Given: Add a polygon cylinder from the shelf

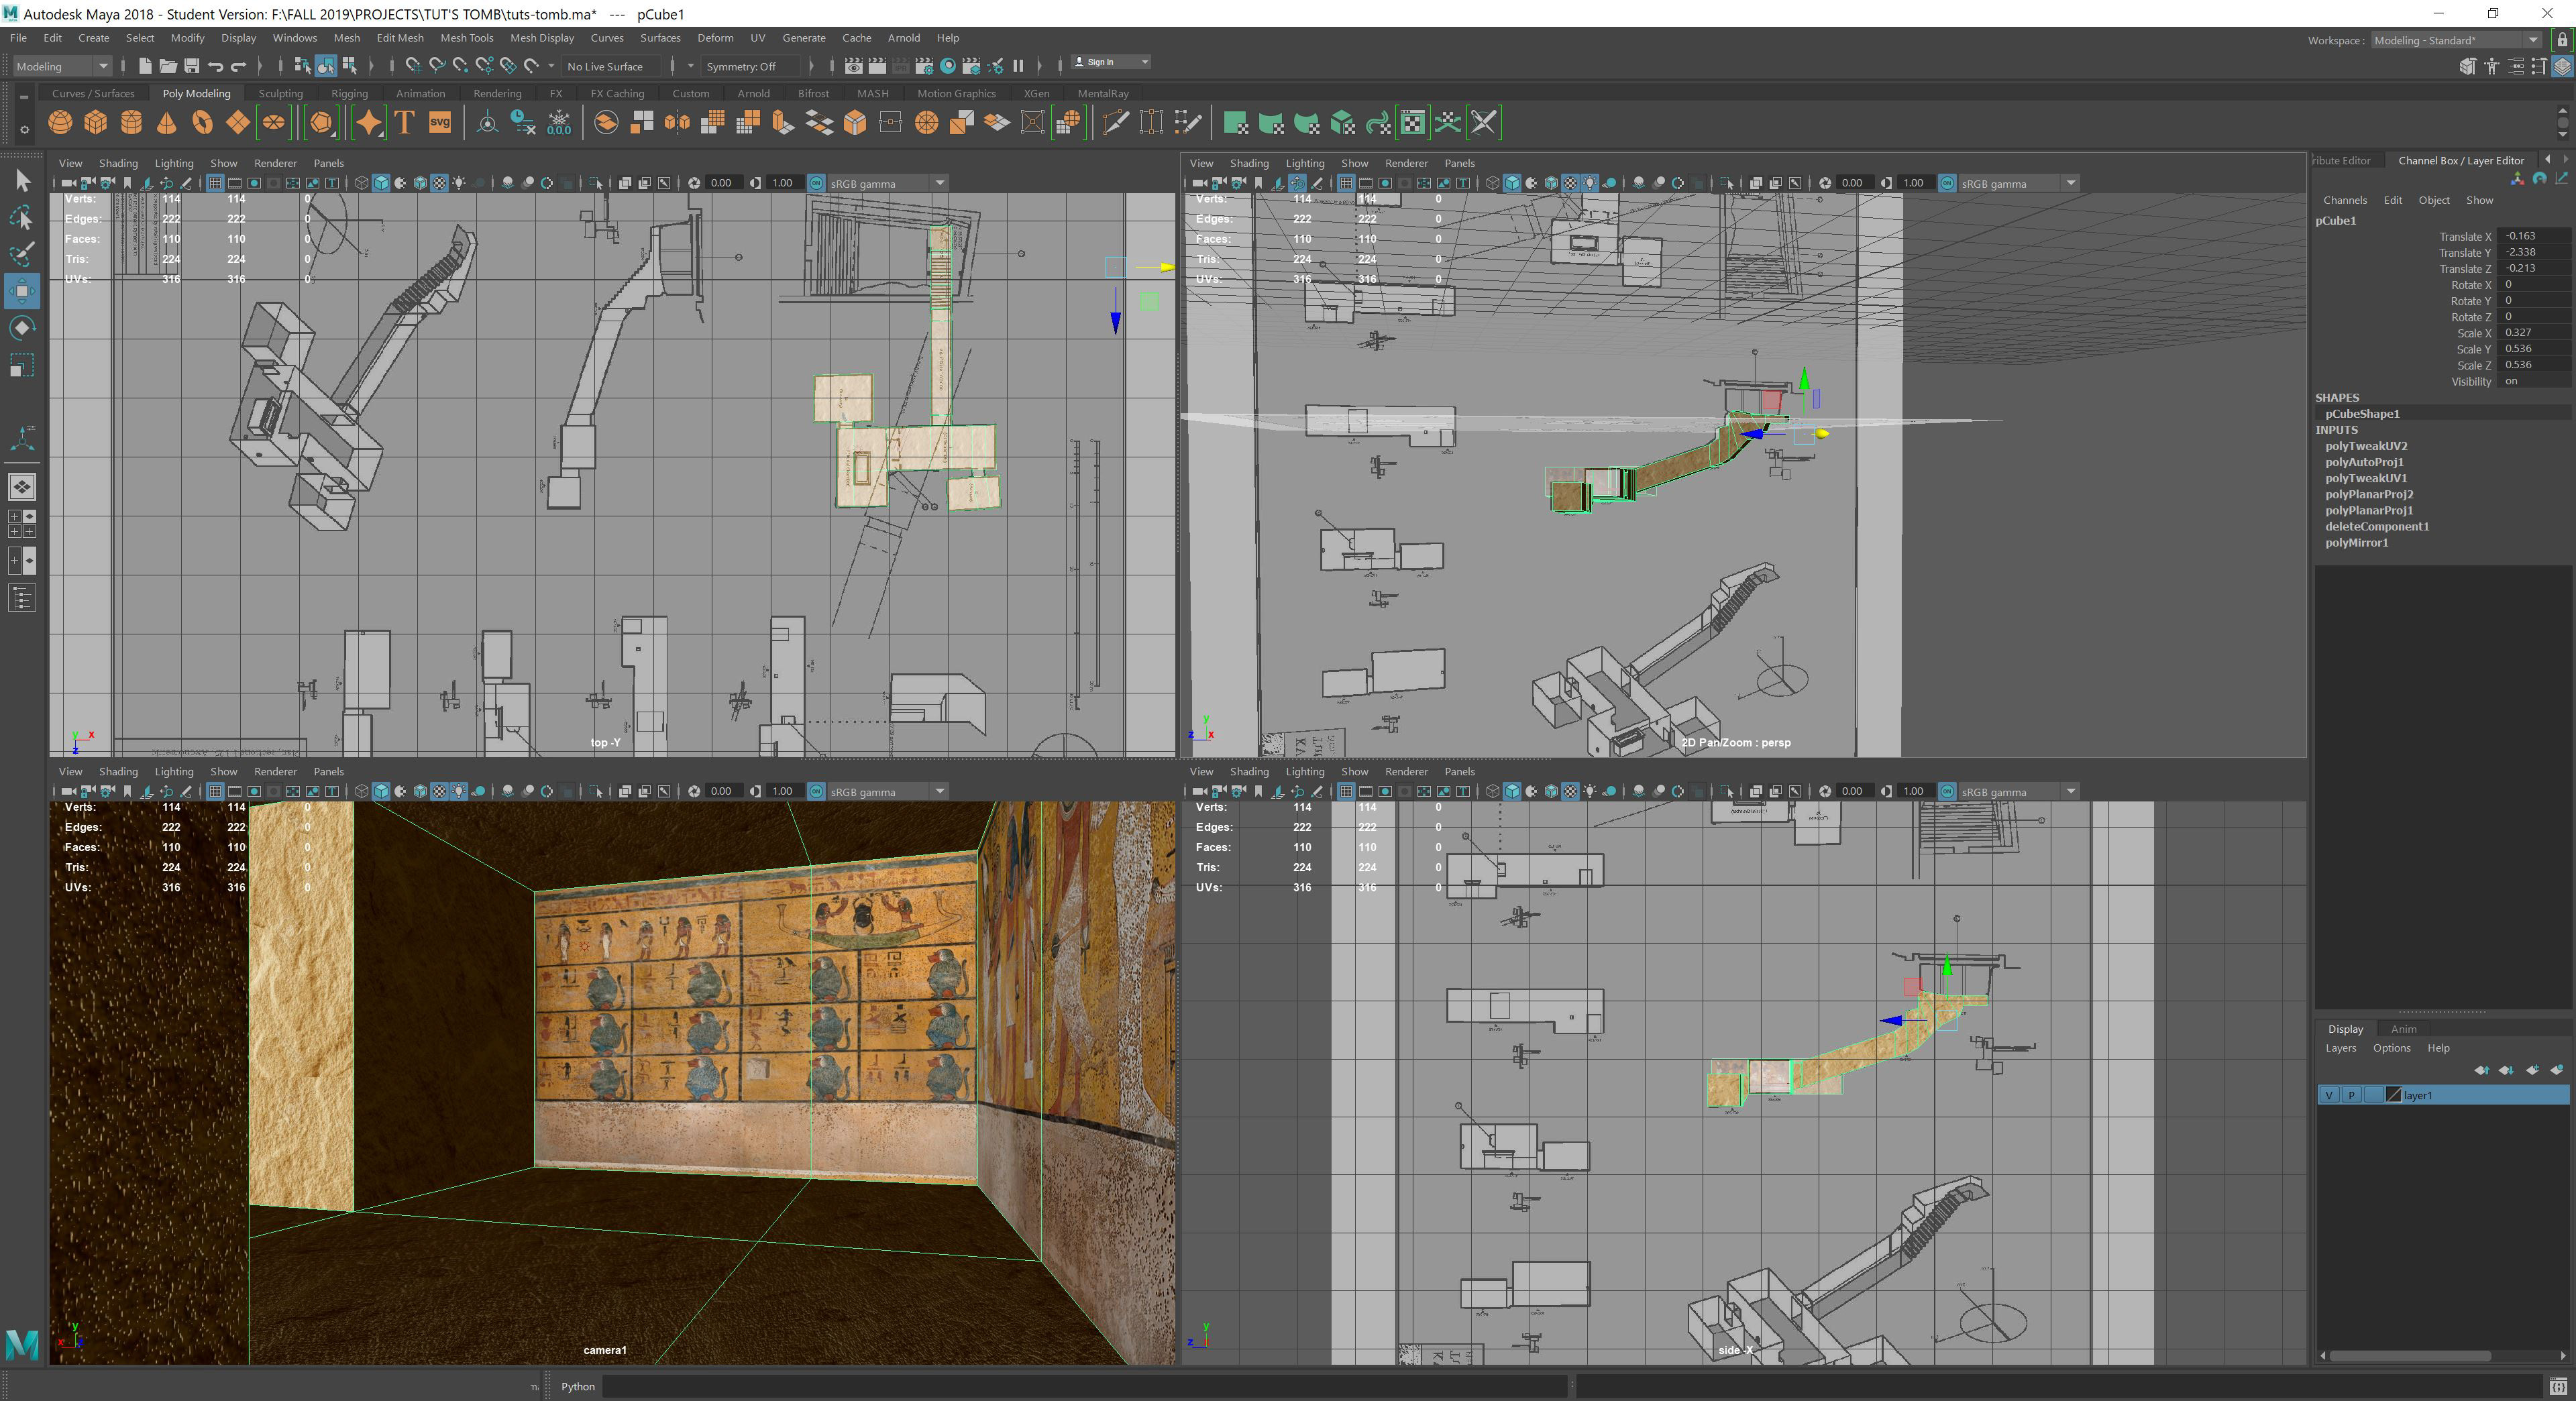Looking at the screenshot, I should (x=131, y=122).
